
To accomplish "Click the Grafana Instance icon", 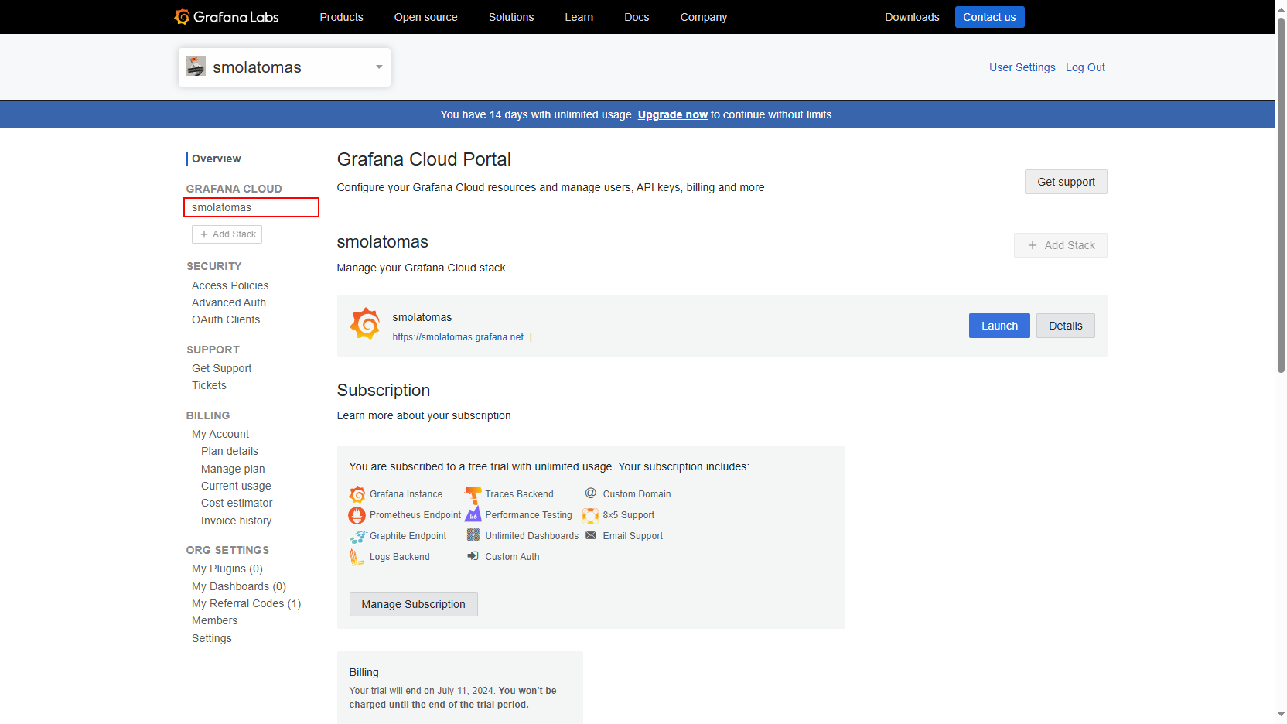I will (x=357, y=494).
